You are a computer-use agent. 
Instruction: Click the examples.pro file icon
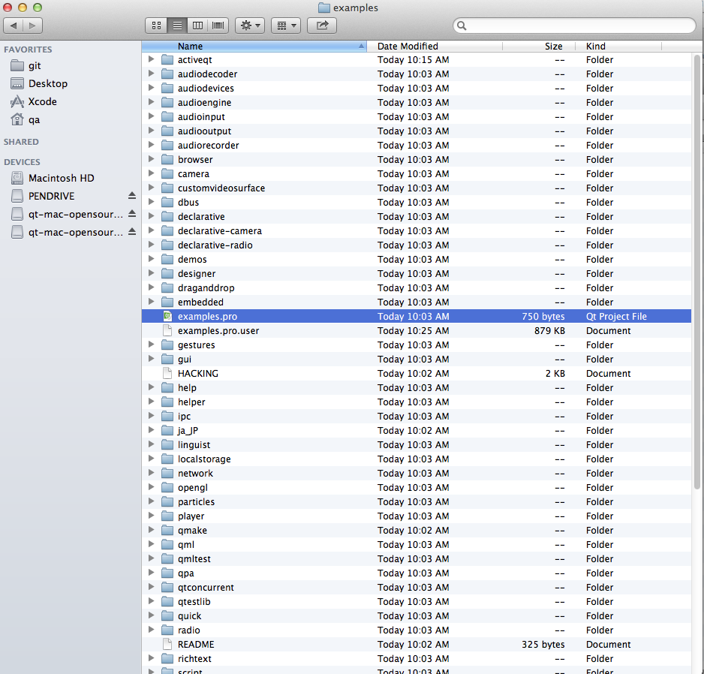tap(167, 317)
